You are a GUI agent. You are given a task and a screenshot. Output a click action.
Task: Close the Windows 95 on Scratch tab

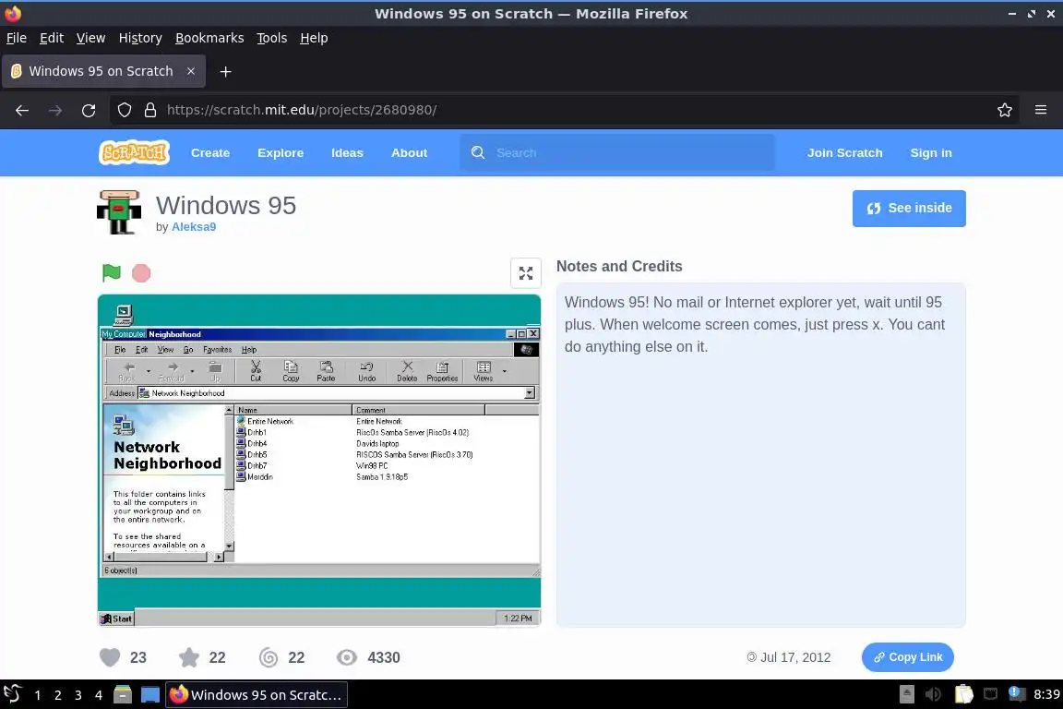[191, 71]
